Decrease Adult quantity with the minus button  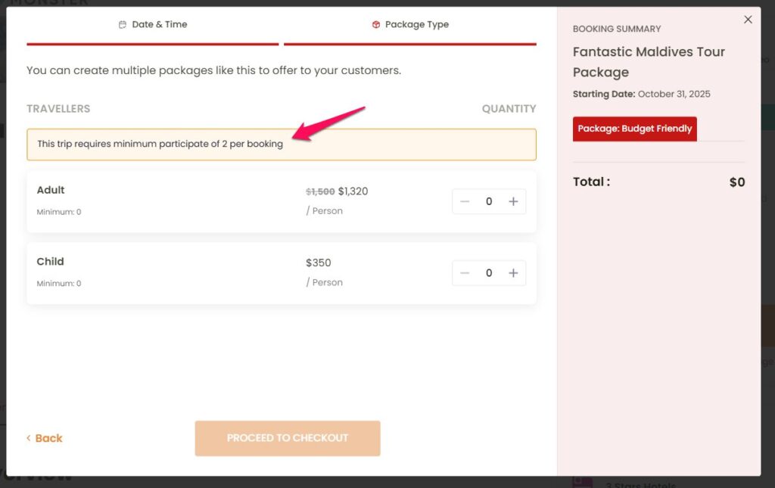(465, 201)
